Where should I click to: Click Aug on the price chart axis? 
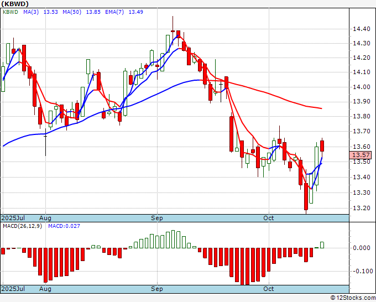(x=45, y=218)
